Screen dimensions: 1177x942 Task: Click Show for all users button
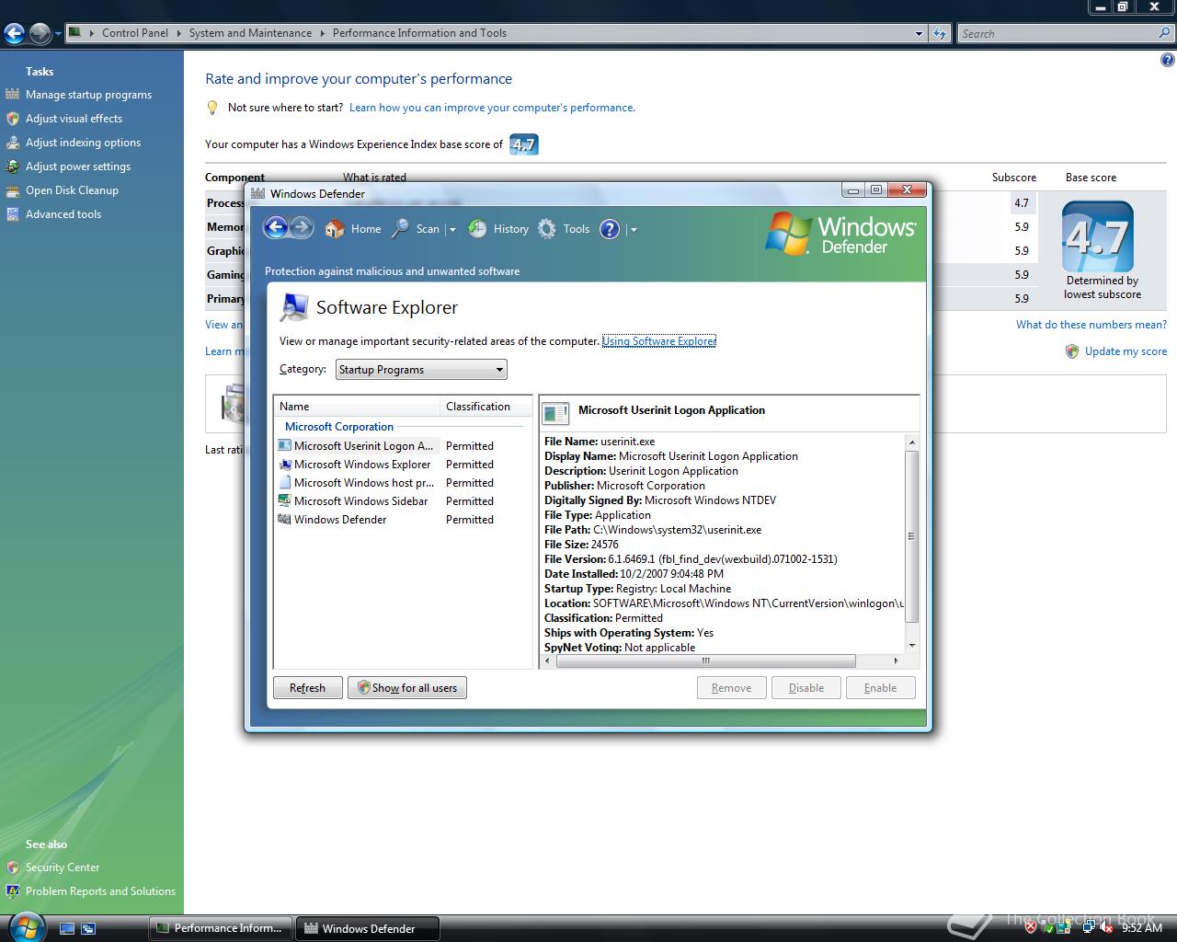[x=407, y=688]
